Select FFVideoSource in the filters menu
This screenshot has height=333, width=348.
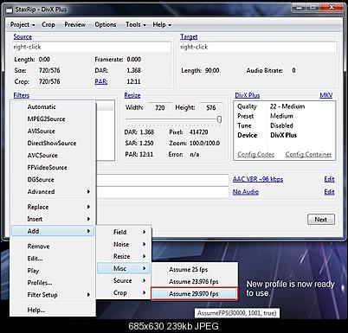point(53,168)
